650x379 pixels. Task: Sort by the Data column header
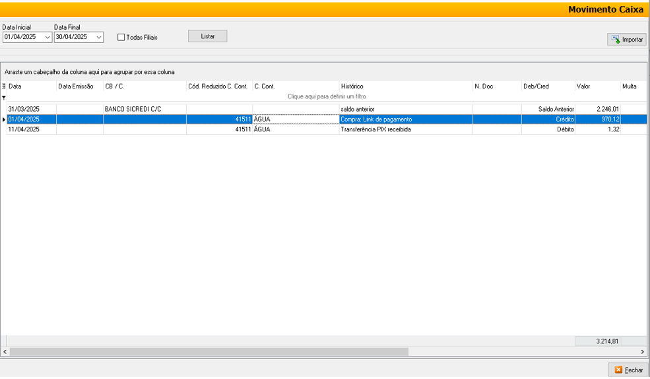pyautogui.click(x=32, y=86)
